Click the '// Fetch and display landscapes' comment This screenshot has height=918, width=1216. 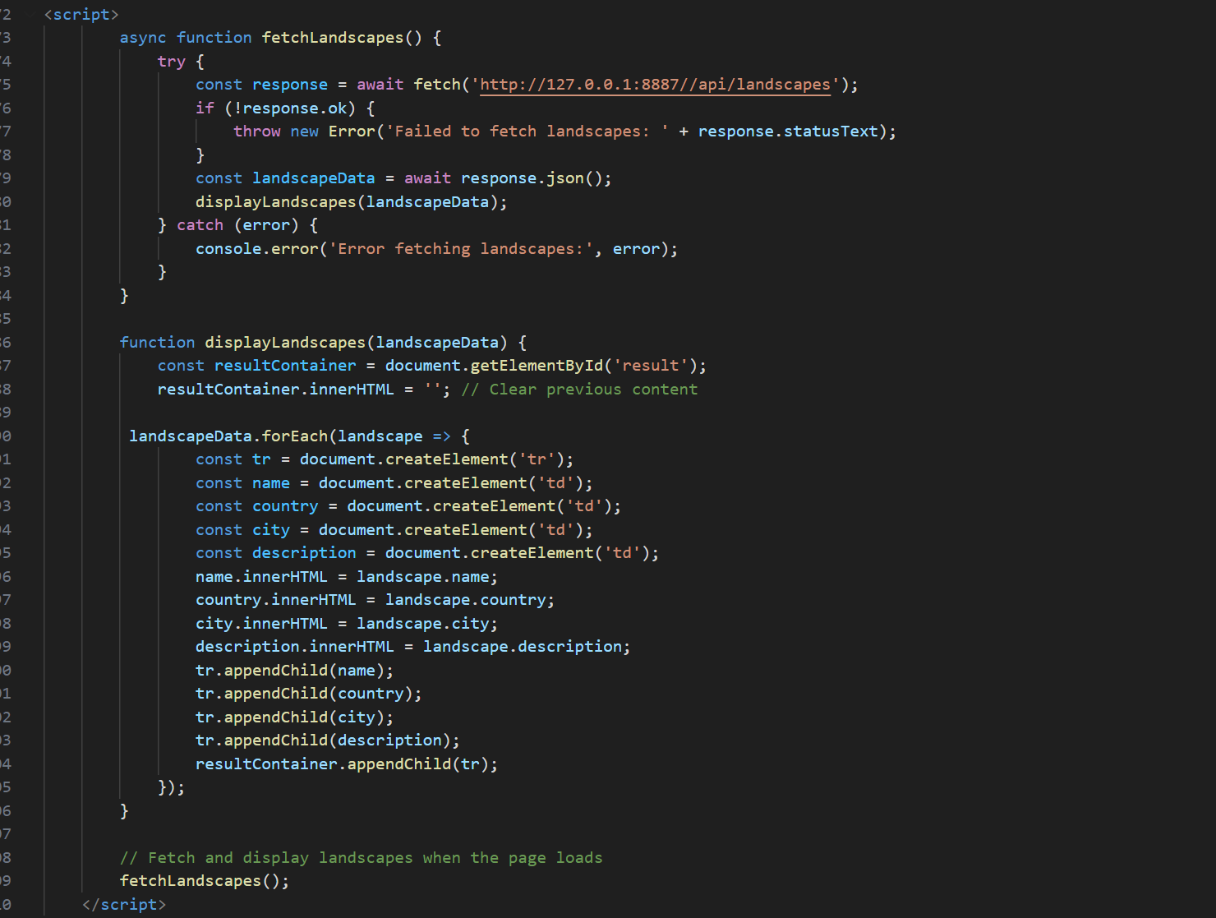pyautogui.click(x=362, y=858)
